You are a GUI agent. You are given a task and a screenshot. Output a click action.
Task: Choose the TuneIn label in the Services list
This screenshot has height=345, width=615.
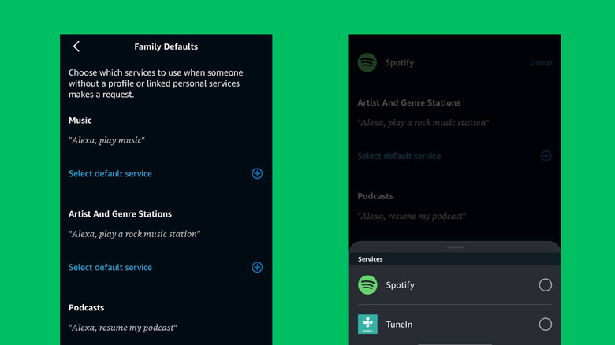coord(399,324)
